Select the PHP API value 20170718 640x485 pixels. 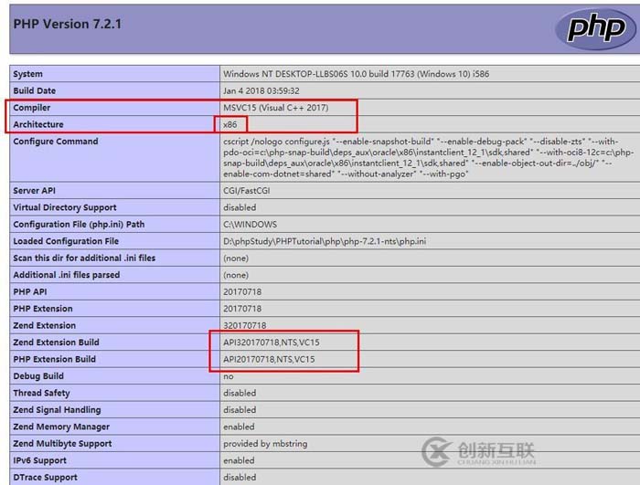[242, 291]
